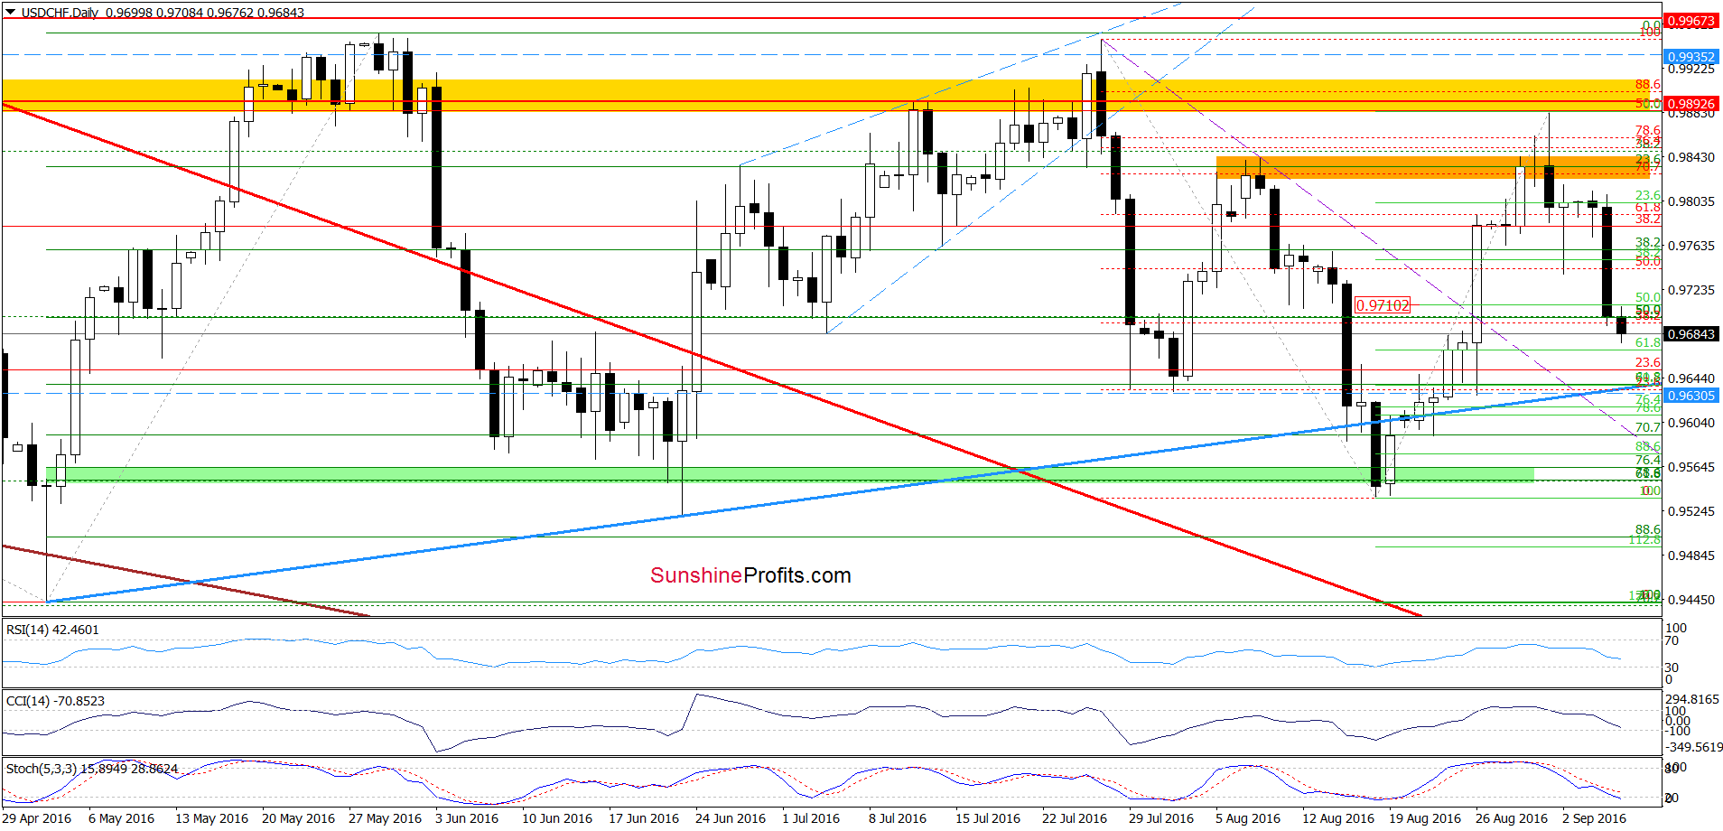Click the 0.99225 price scale value
This screenshot has width=1723, height=831.
click(x=1690, y=69)
